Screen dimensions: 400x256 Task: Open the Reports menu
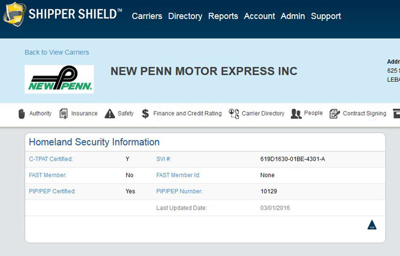(x=223, y=16)
